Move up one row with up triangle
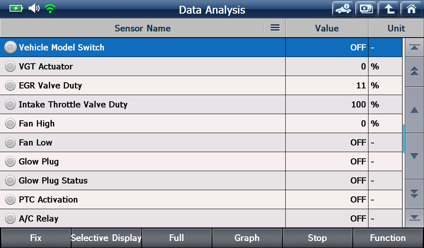This screenshot has height=248, width=424. pos(414,110)
